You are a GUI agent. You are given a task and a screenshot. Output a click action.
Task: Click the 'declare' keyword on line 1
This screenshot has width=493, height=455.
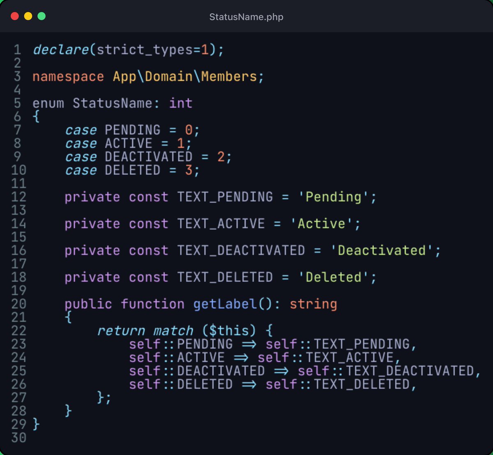(60, 50)
